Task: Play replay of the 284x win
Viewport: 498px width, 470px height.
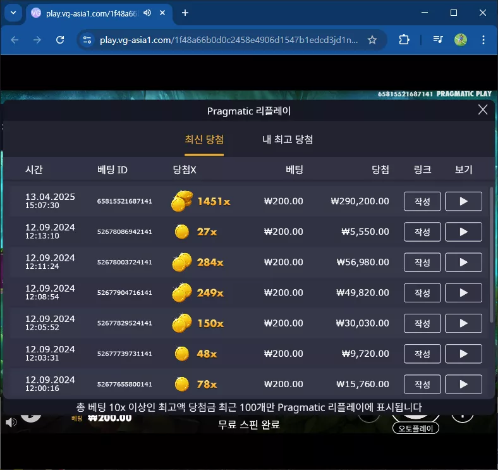Action: (463, 263)
